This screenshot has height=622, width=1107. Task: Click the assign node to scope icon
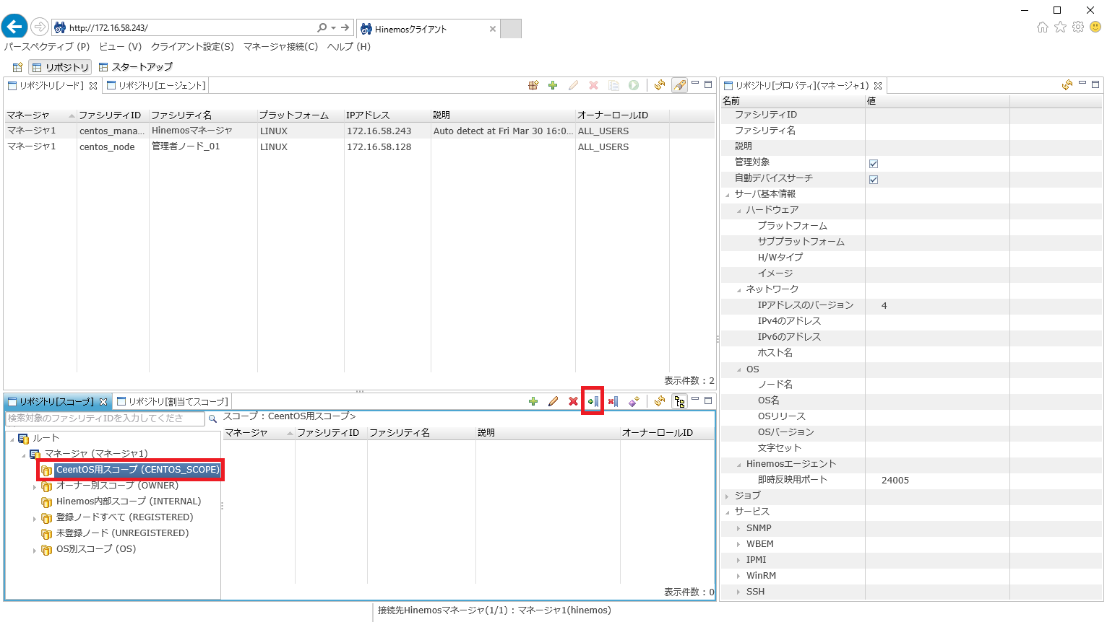click(593, 401)
